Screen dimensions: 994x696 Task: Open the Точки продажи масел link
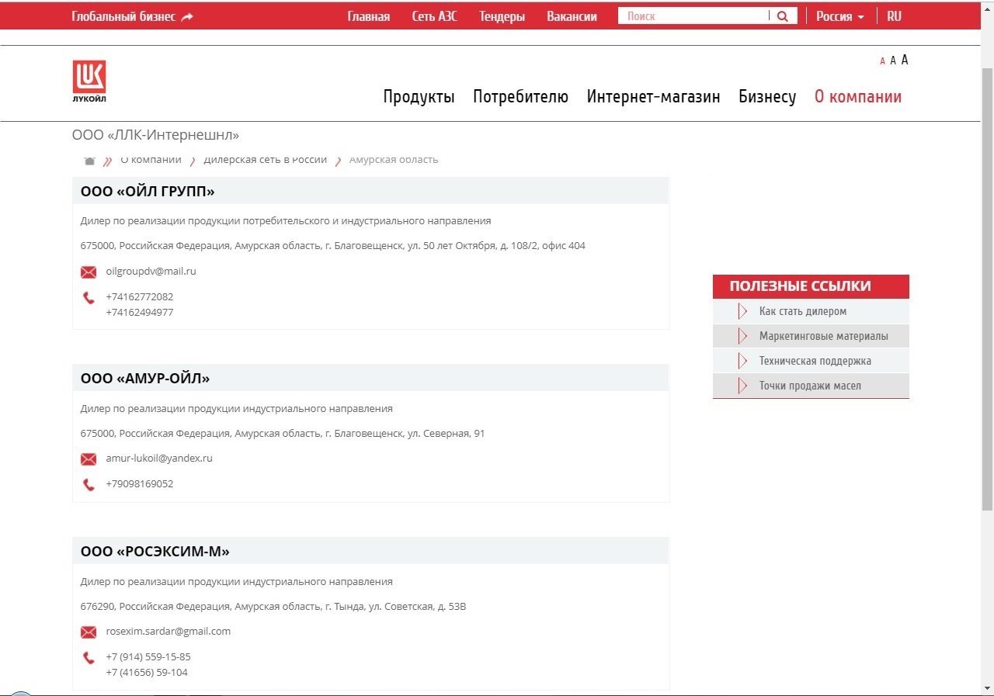click(810, 386)
